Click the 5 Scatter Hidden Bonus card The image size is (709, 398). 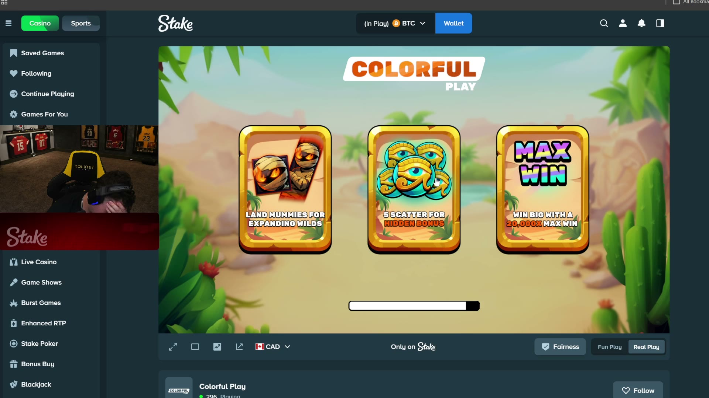(x=414, y=189)
